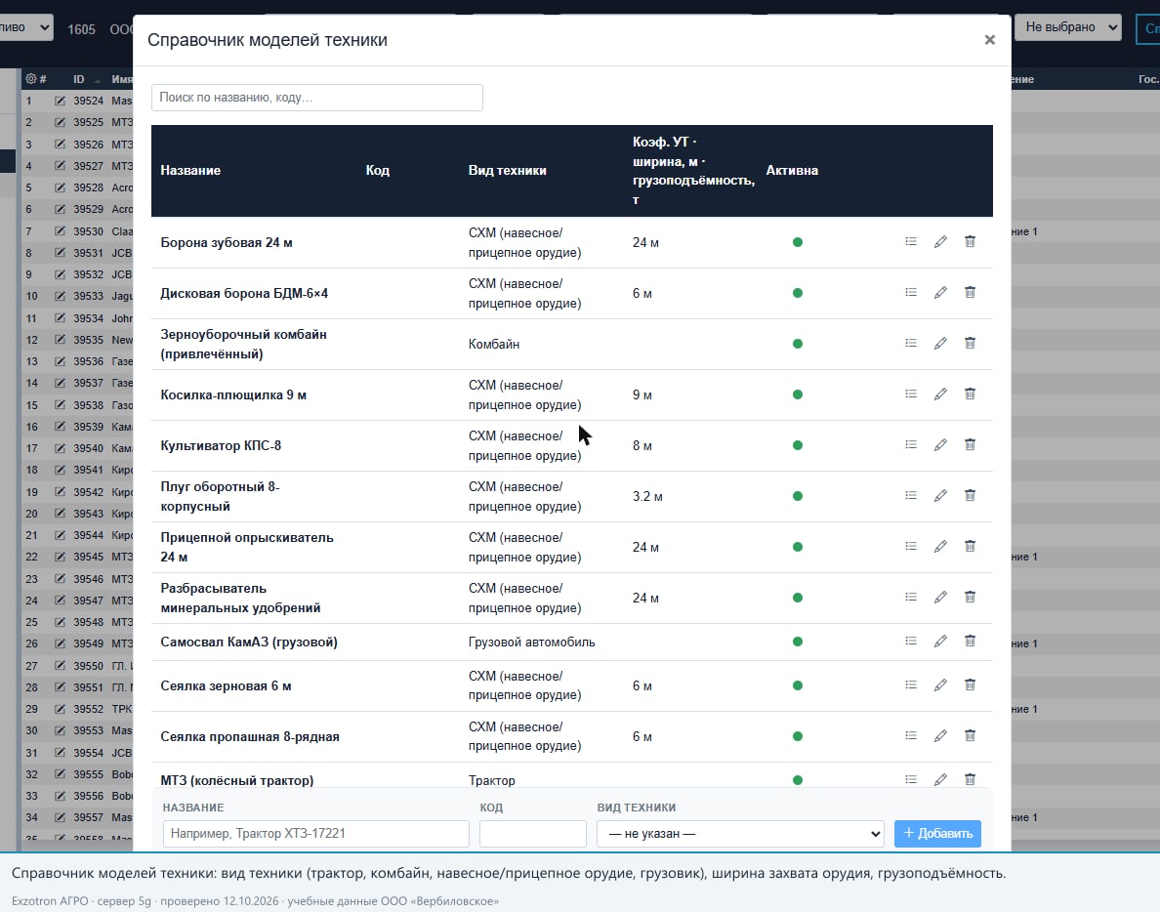Open edit icon for row ID 39524

point(60,101)
